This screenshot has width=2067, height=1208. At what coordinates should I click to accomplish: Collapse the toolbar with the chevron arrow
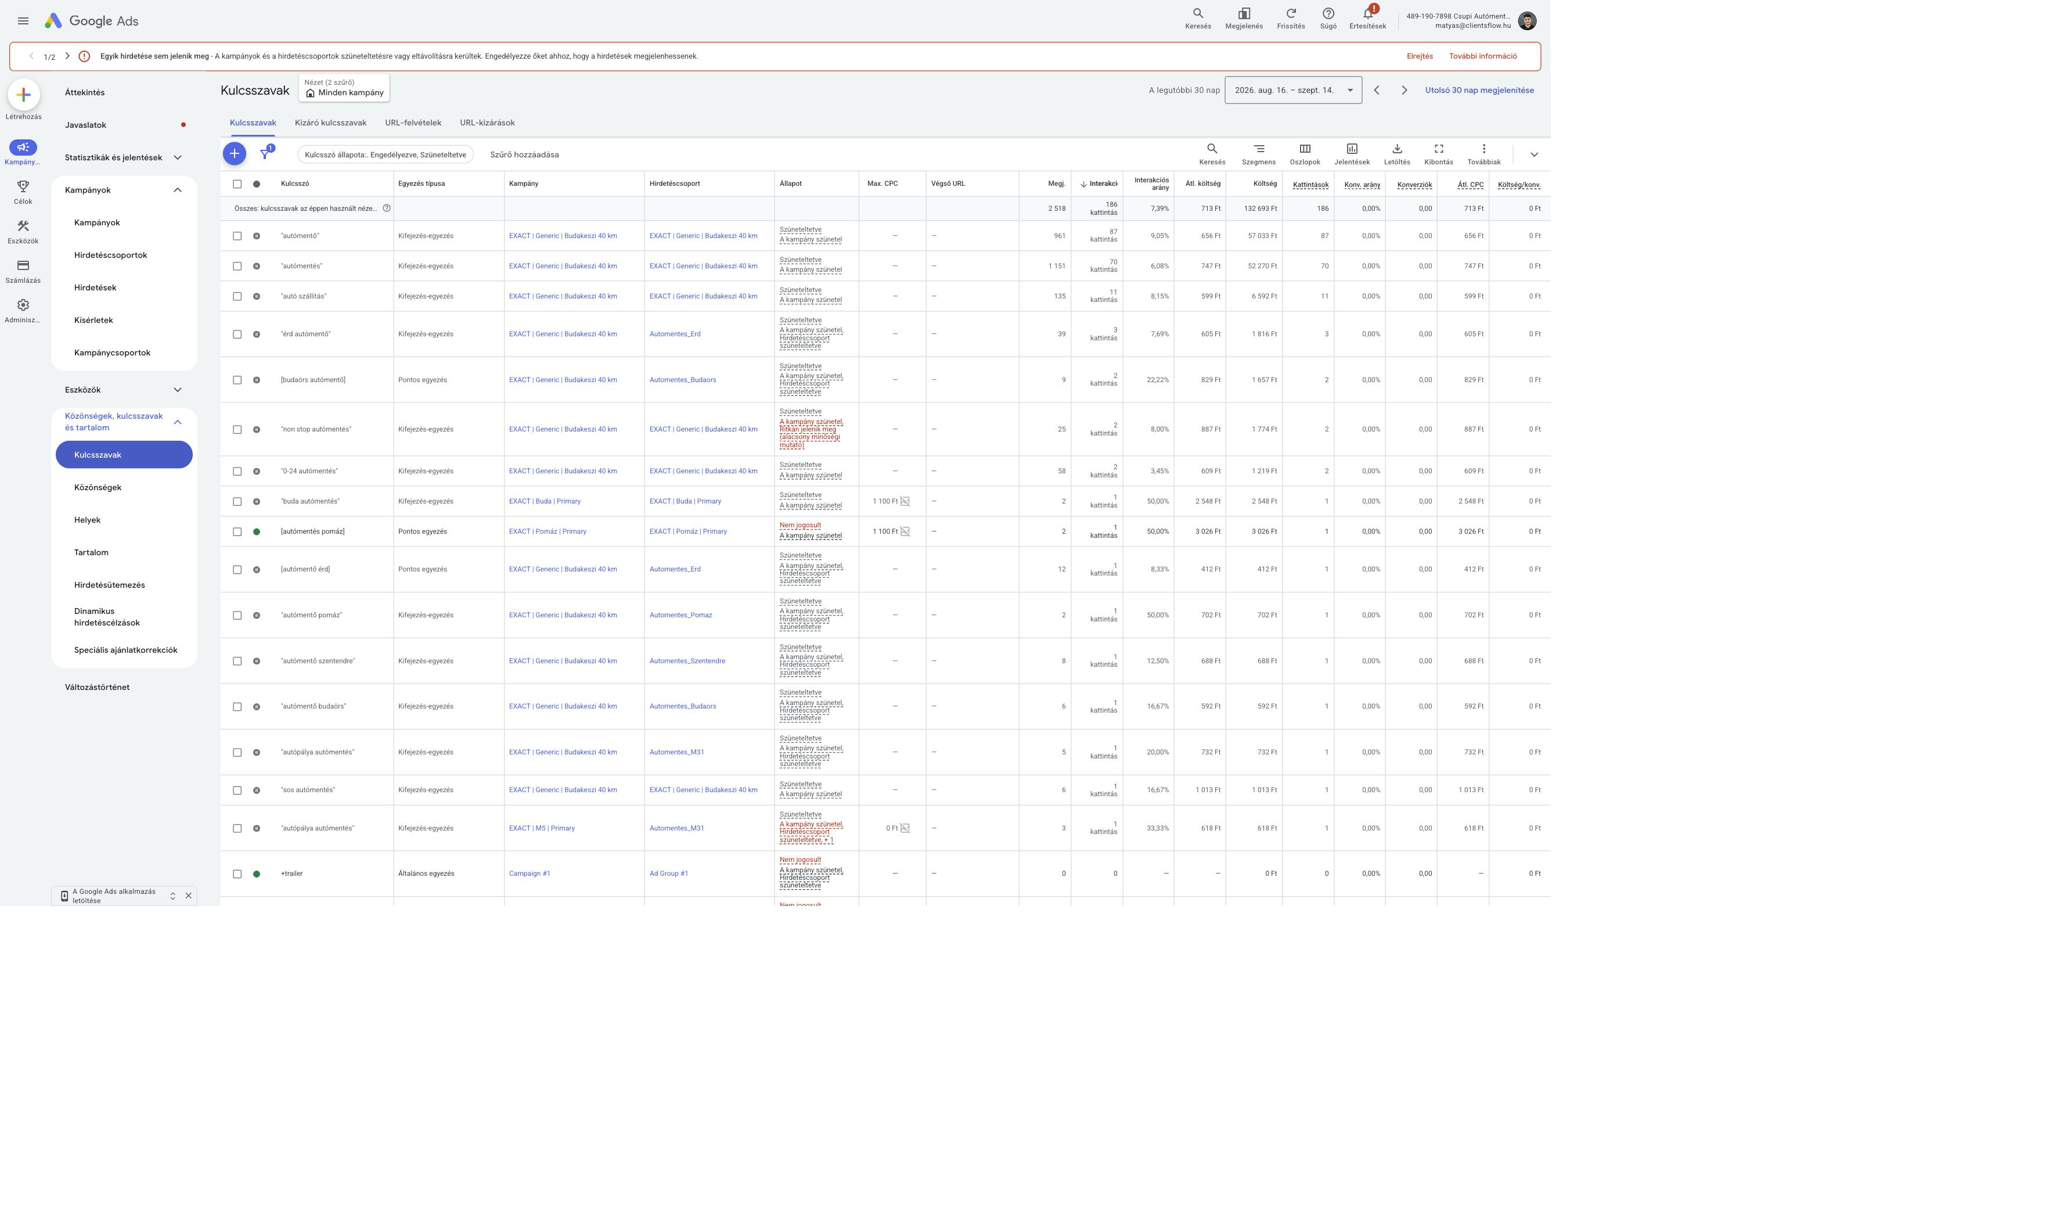pos(1533,154)
